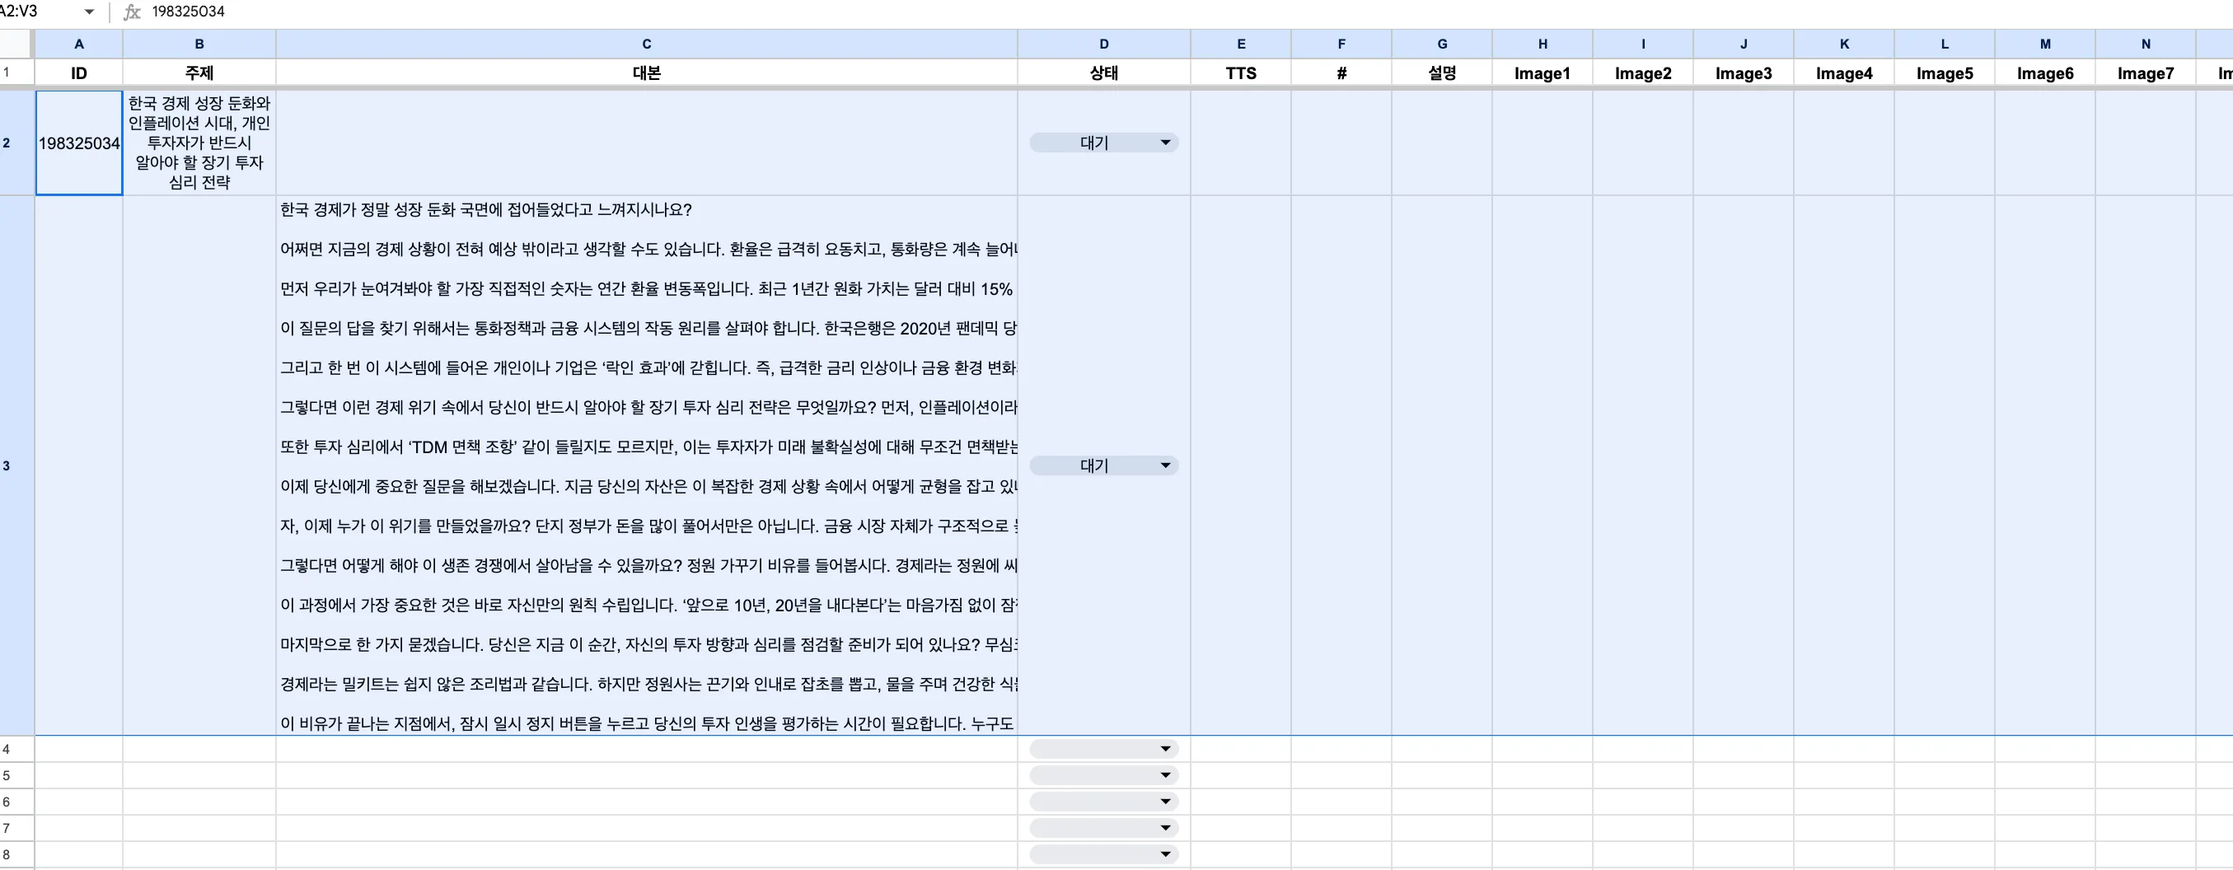Select the TTS column E header
2233x870 pixels.
[1241, 44]
